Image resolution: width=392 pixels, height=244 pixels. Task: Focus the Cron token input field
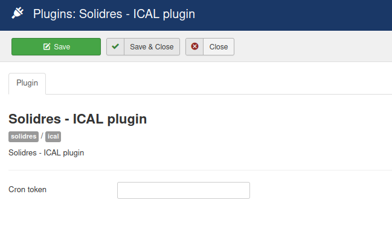pyautogui.click(x=183, y=190)
